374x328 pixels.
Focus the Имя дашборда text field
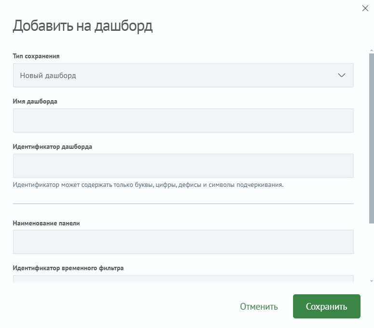[x=183, y=120]
